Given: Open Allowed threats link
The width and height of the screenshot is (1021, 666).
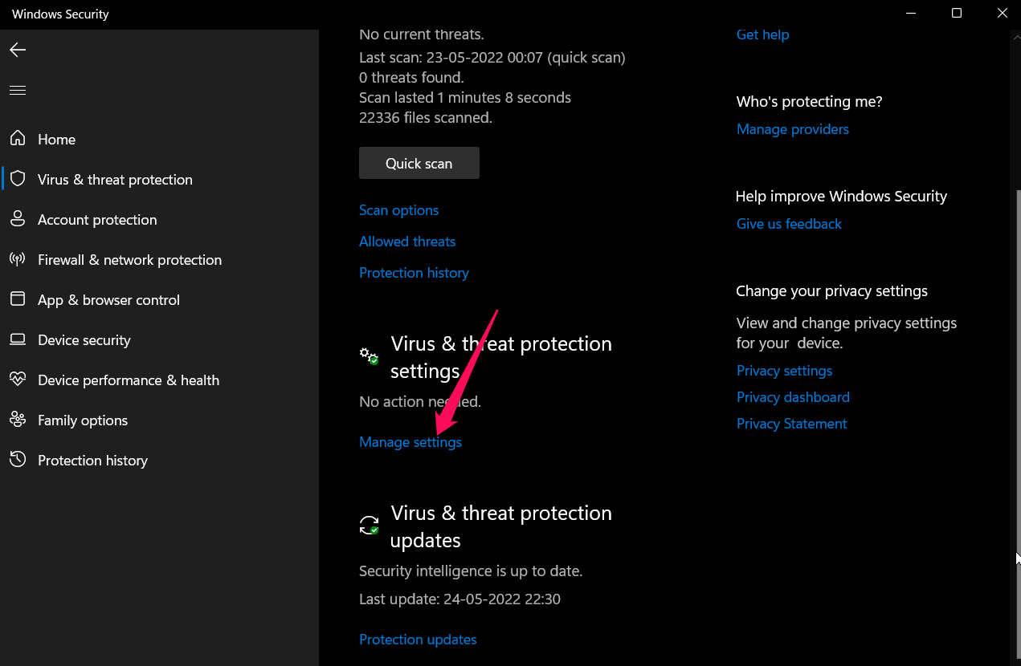Looking at the screenshot, I should [x=407, y=242].
